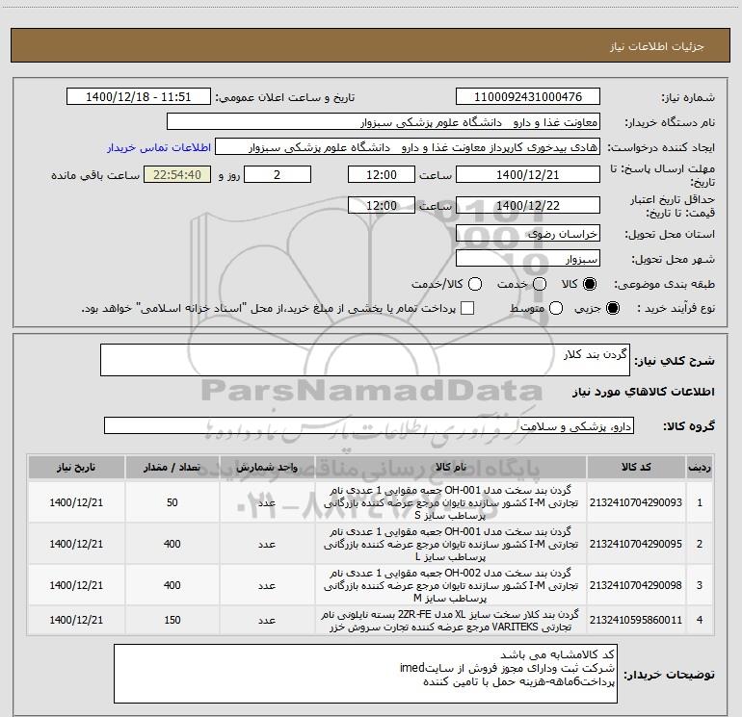Click the گروه کالا field دارو، پزشکی و سلامت

369,426
